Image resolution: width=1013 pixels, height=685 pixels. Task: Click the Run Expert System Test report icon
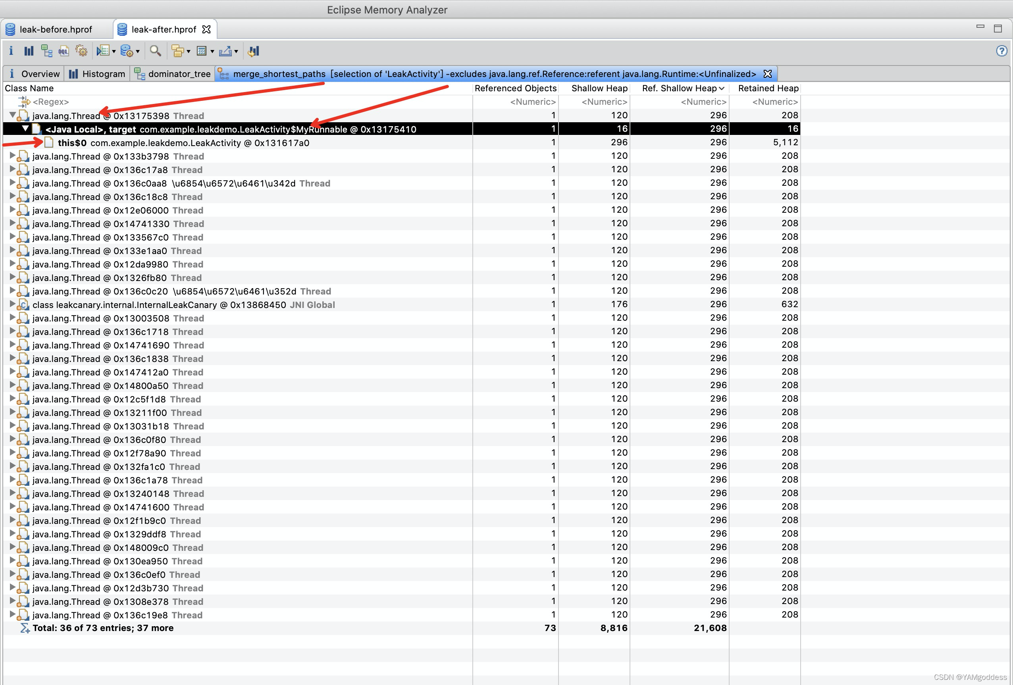pos(103,51)
